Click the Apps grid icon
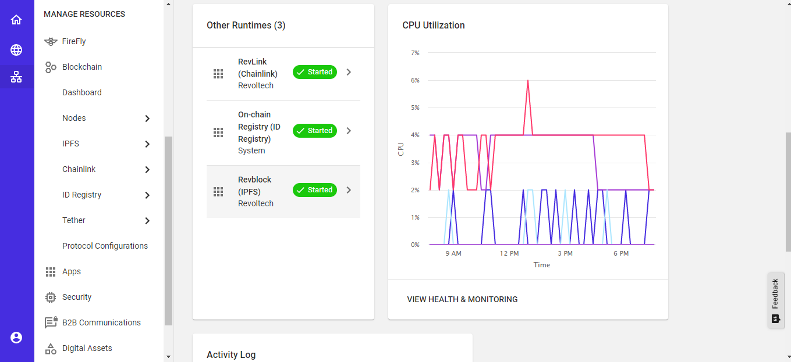 coord(51,271)
